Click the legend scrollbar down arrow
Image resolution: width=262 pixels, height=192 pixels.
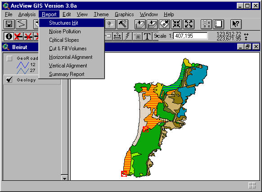pos(64,178)
